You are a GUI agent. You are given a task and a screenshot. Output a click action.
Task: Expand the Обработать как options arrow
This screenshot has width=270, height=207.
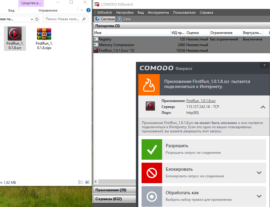click(x=259, y=196)
